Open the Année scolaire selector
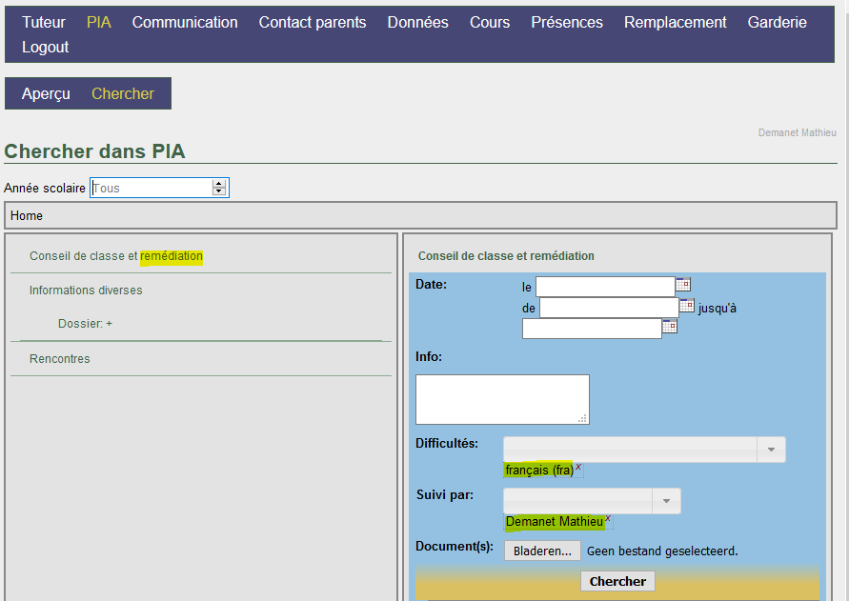This screenshot has width=849, height=601. click(x=218, y=188)
